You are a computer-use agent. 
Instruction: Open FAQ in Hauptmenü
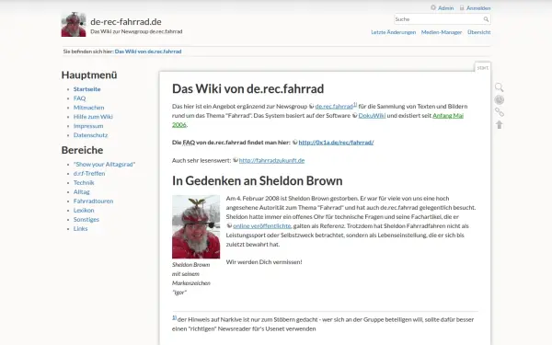79,98
